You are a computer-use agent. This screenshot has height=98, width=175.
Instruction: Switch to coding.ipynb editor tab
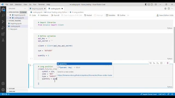pyautogui.click(x=56, y=8)
